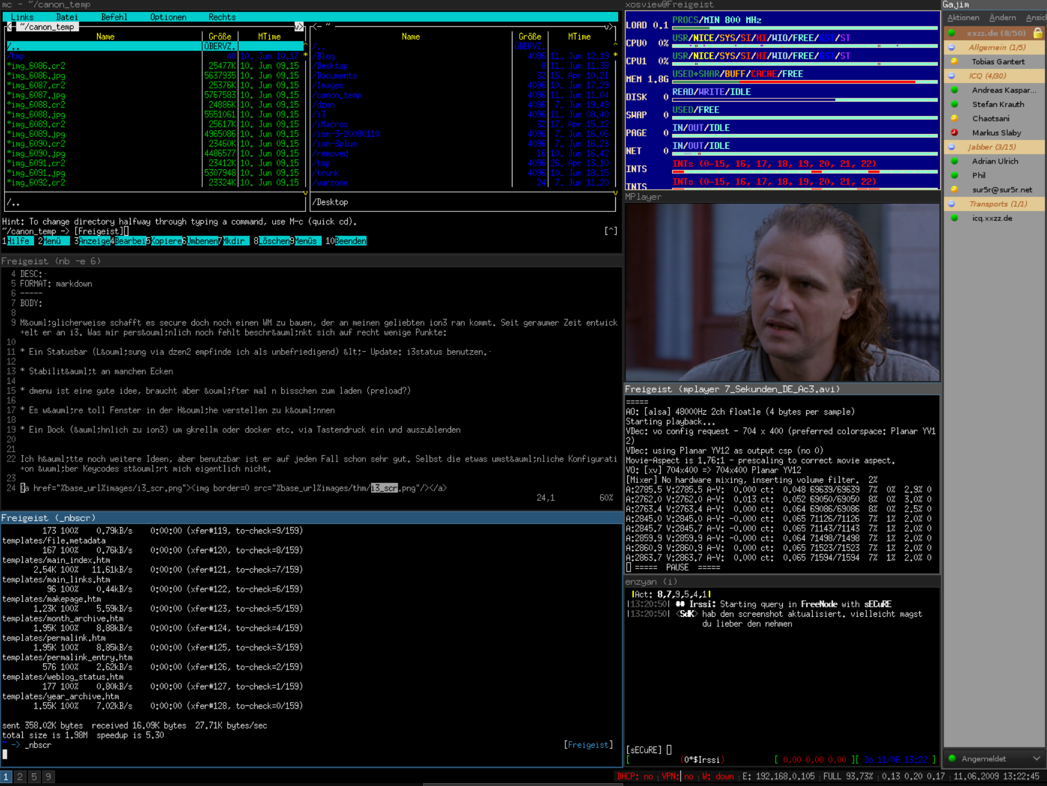Switch to workspace 9 in status bar
Image resolution: width=1047 pixels, height=786 pixels.
click(48, 776)
